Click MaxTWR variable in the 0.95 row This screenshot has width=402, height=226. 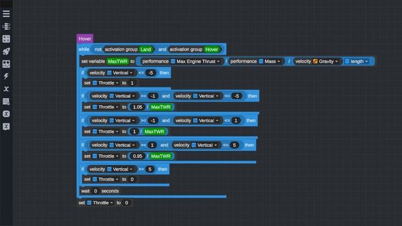tap(161, 156)
